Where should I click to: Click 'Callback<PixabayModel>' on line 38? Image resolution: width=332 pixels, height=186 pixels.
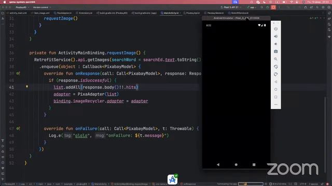click(109, 67)
